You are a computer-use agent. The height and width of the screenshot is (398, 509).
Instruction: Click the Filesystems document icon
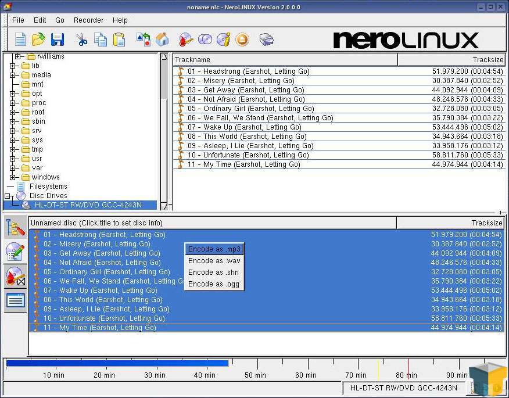[21, 187]
